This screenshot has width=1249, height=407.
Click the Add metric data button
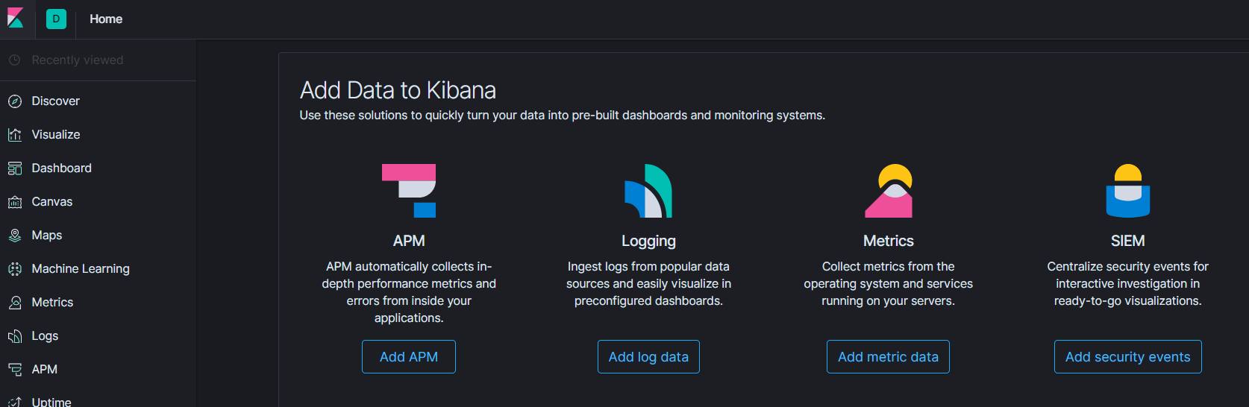[x=888, y=357]
